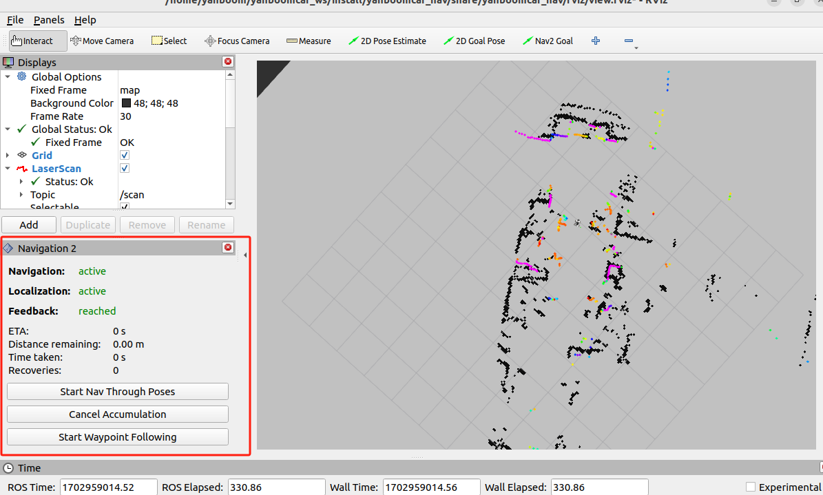Close the Displays panel
The image size is (823, 495).
[228, 61]
